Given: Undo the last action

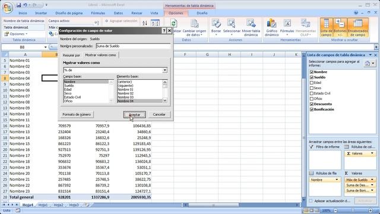Looking at the screenshot, I should [25, 5].
